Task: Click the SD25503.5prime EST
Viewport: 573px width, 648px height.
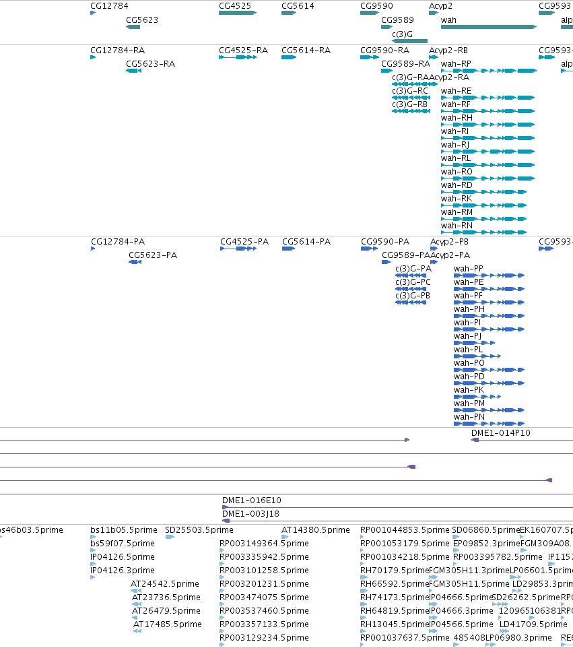Action: coord(170,537)
